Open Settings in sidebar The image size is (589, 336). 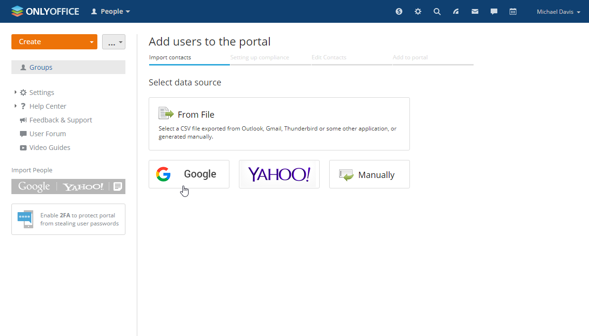[x=42, y=93]
